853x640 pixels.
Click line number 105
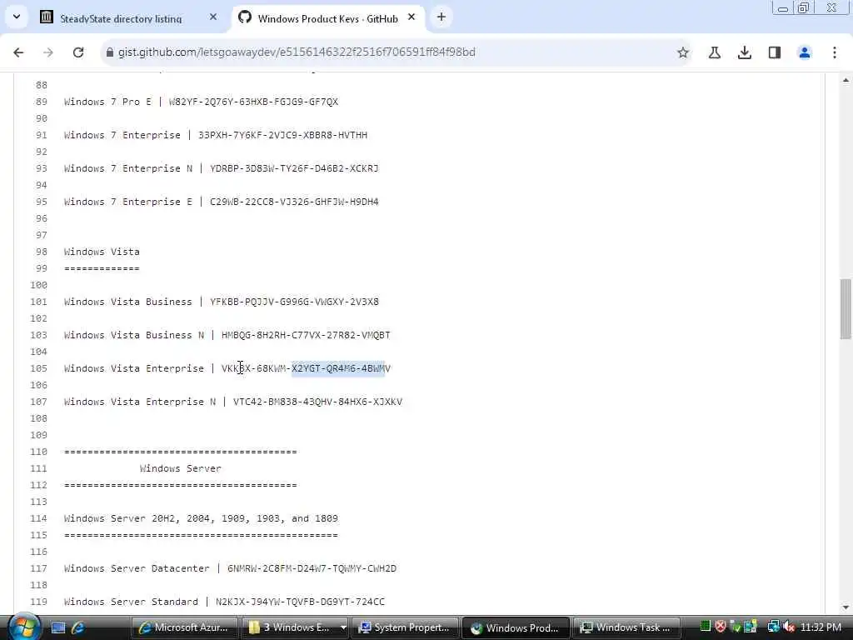tap(38, 368)
